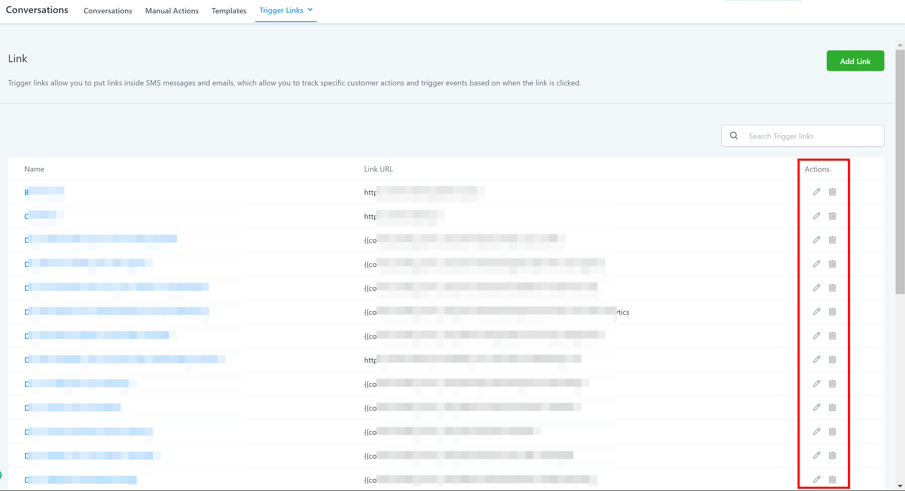Image resolution: width=905 pixels, height=491 pixels.
Task: Click the magnifier icon in search box
Action: 734,136
